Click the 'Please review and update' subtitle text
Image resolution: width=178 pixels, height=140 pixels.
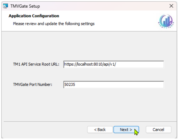tap(54, 24)
